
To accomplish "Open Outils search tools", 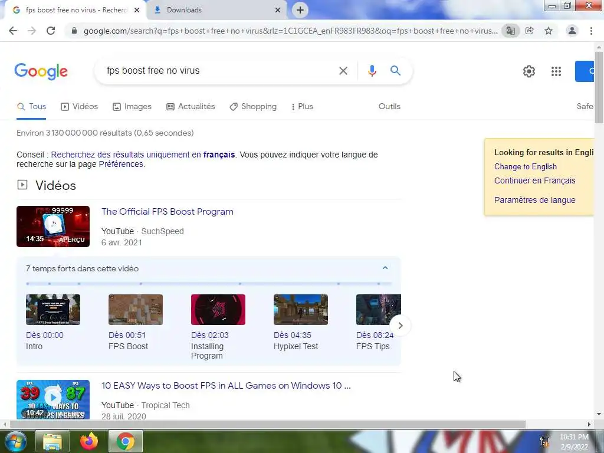I will tap(389, 107).
